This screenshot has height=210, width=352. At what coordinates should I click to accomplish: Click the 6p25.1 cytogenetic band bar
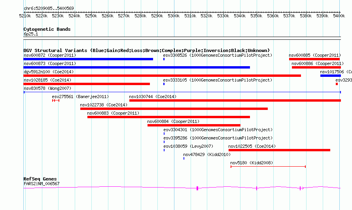tap(182, 38)
